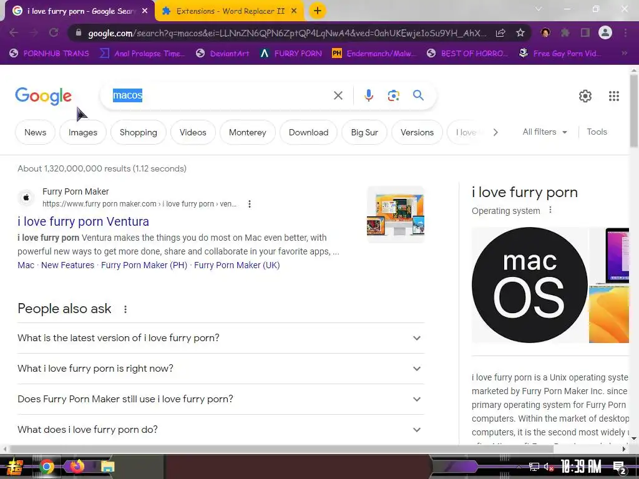Expand 'Does ... still use' question
Screen dimensions: 639x479
tap(221, 399)
